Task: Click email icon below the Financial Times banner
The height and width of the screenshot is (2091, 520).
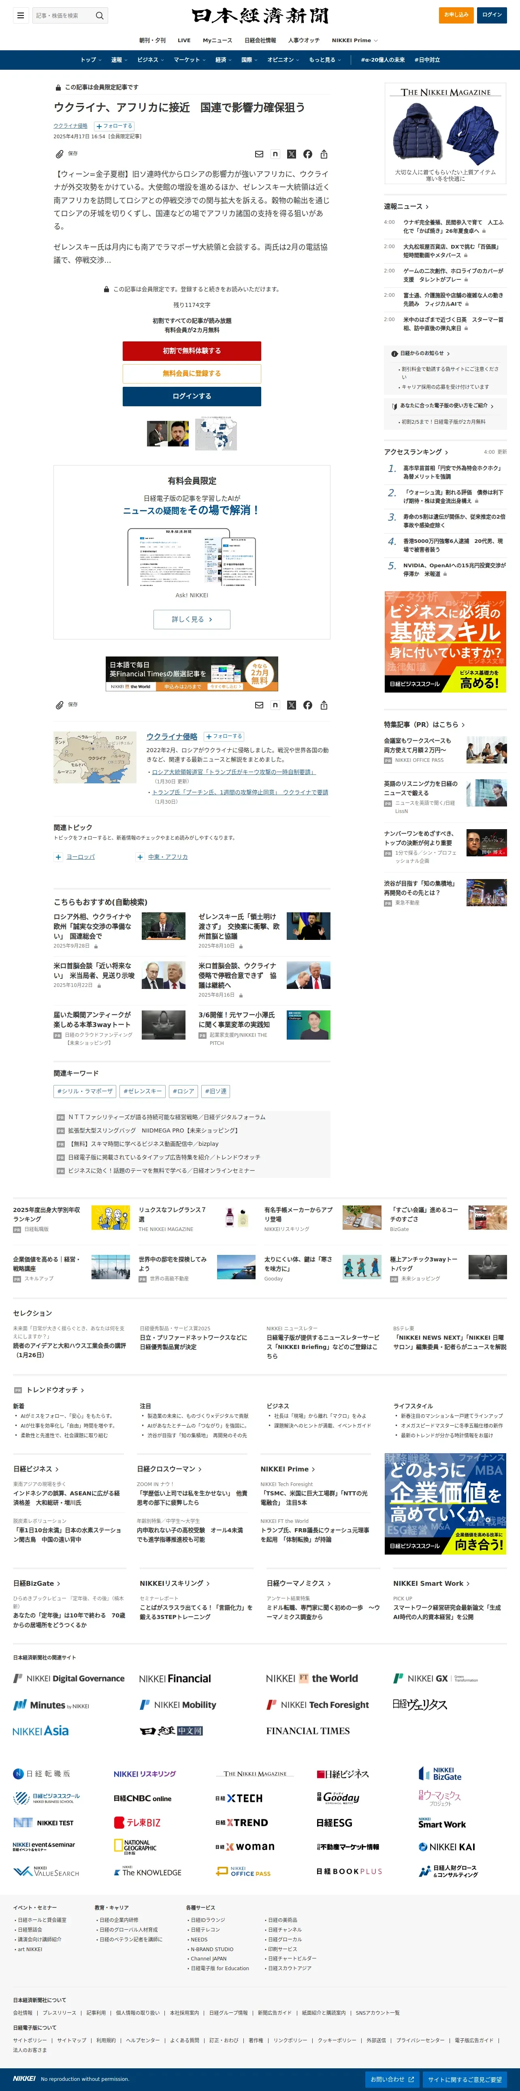Action: 260,706
